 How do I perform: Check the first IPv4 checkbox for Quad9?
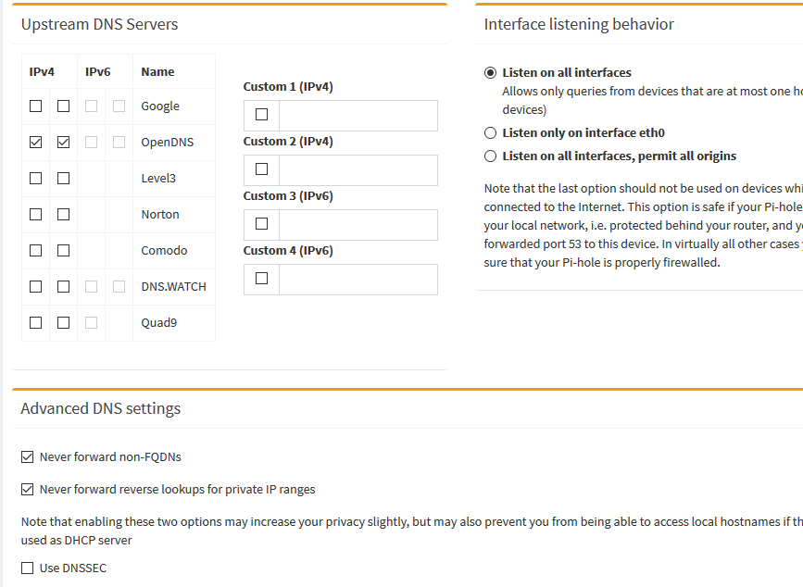point(36,322)
